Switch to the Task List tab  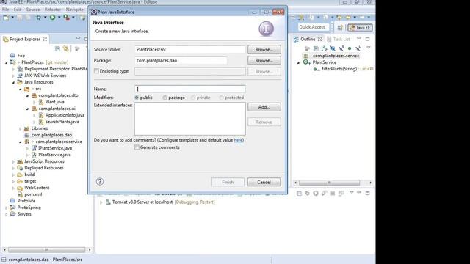(339, 39)
